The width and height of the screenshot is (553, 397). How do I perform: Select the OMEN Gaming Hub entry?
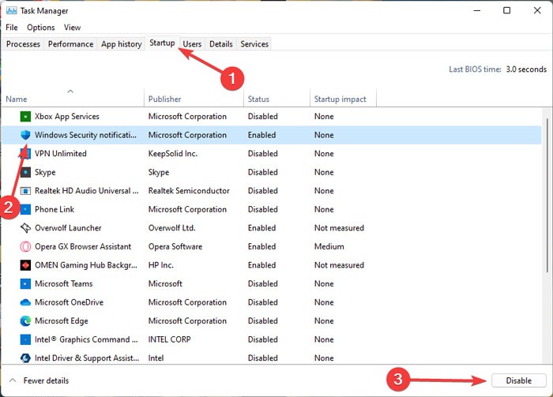[x=86, y=265]
